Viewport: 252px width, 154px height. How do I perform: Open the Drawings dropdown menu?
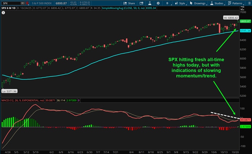click(x=198, y=3)
